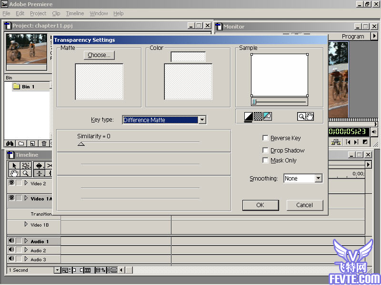Screen dimensions: 381x285
Task: Click the Lift/Extract icon in Monitor controls
Action: tap(336, 142)
